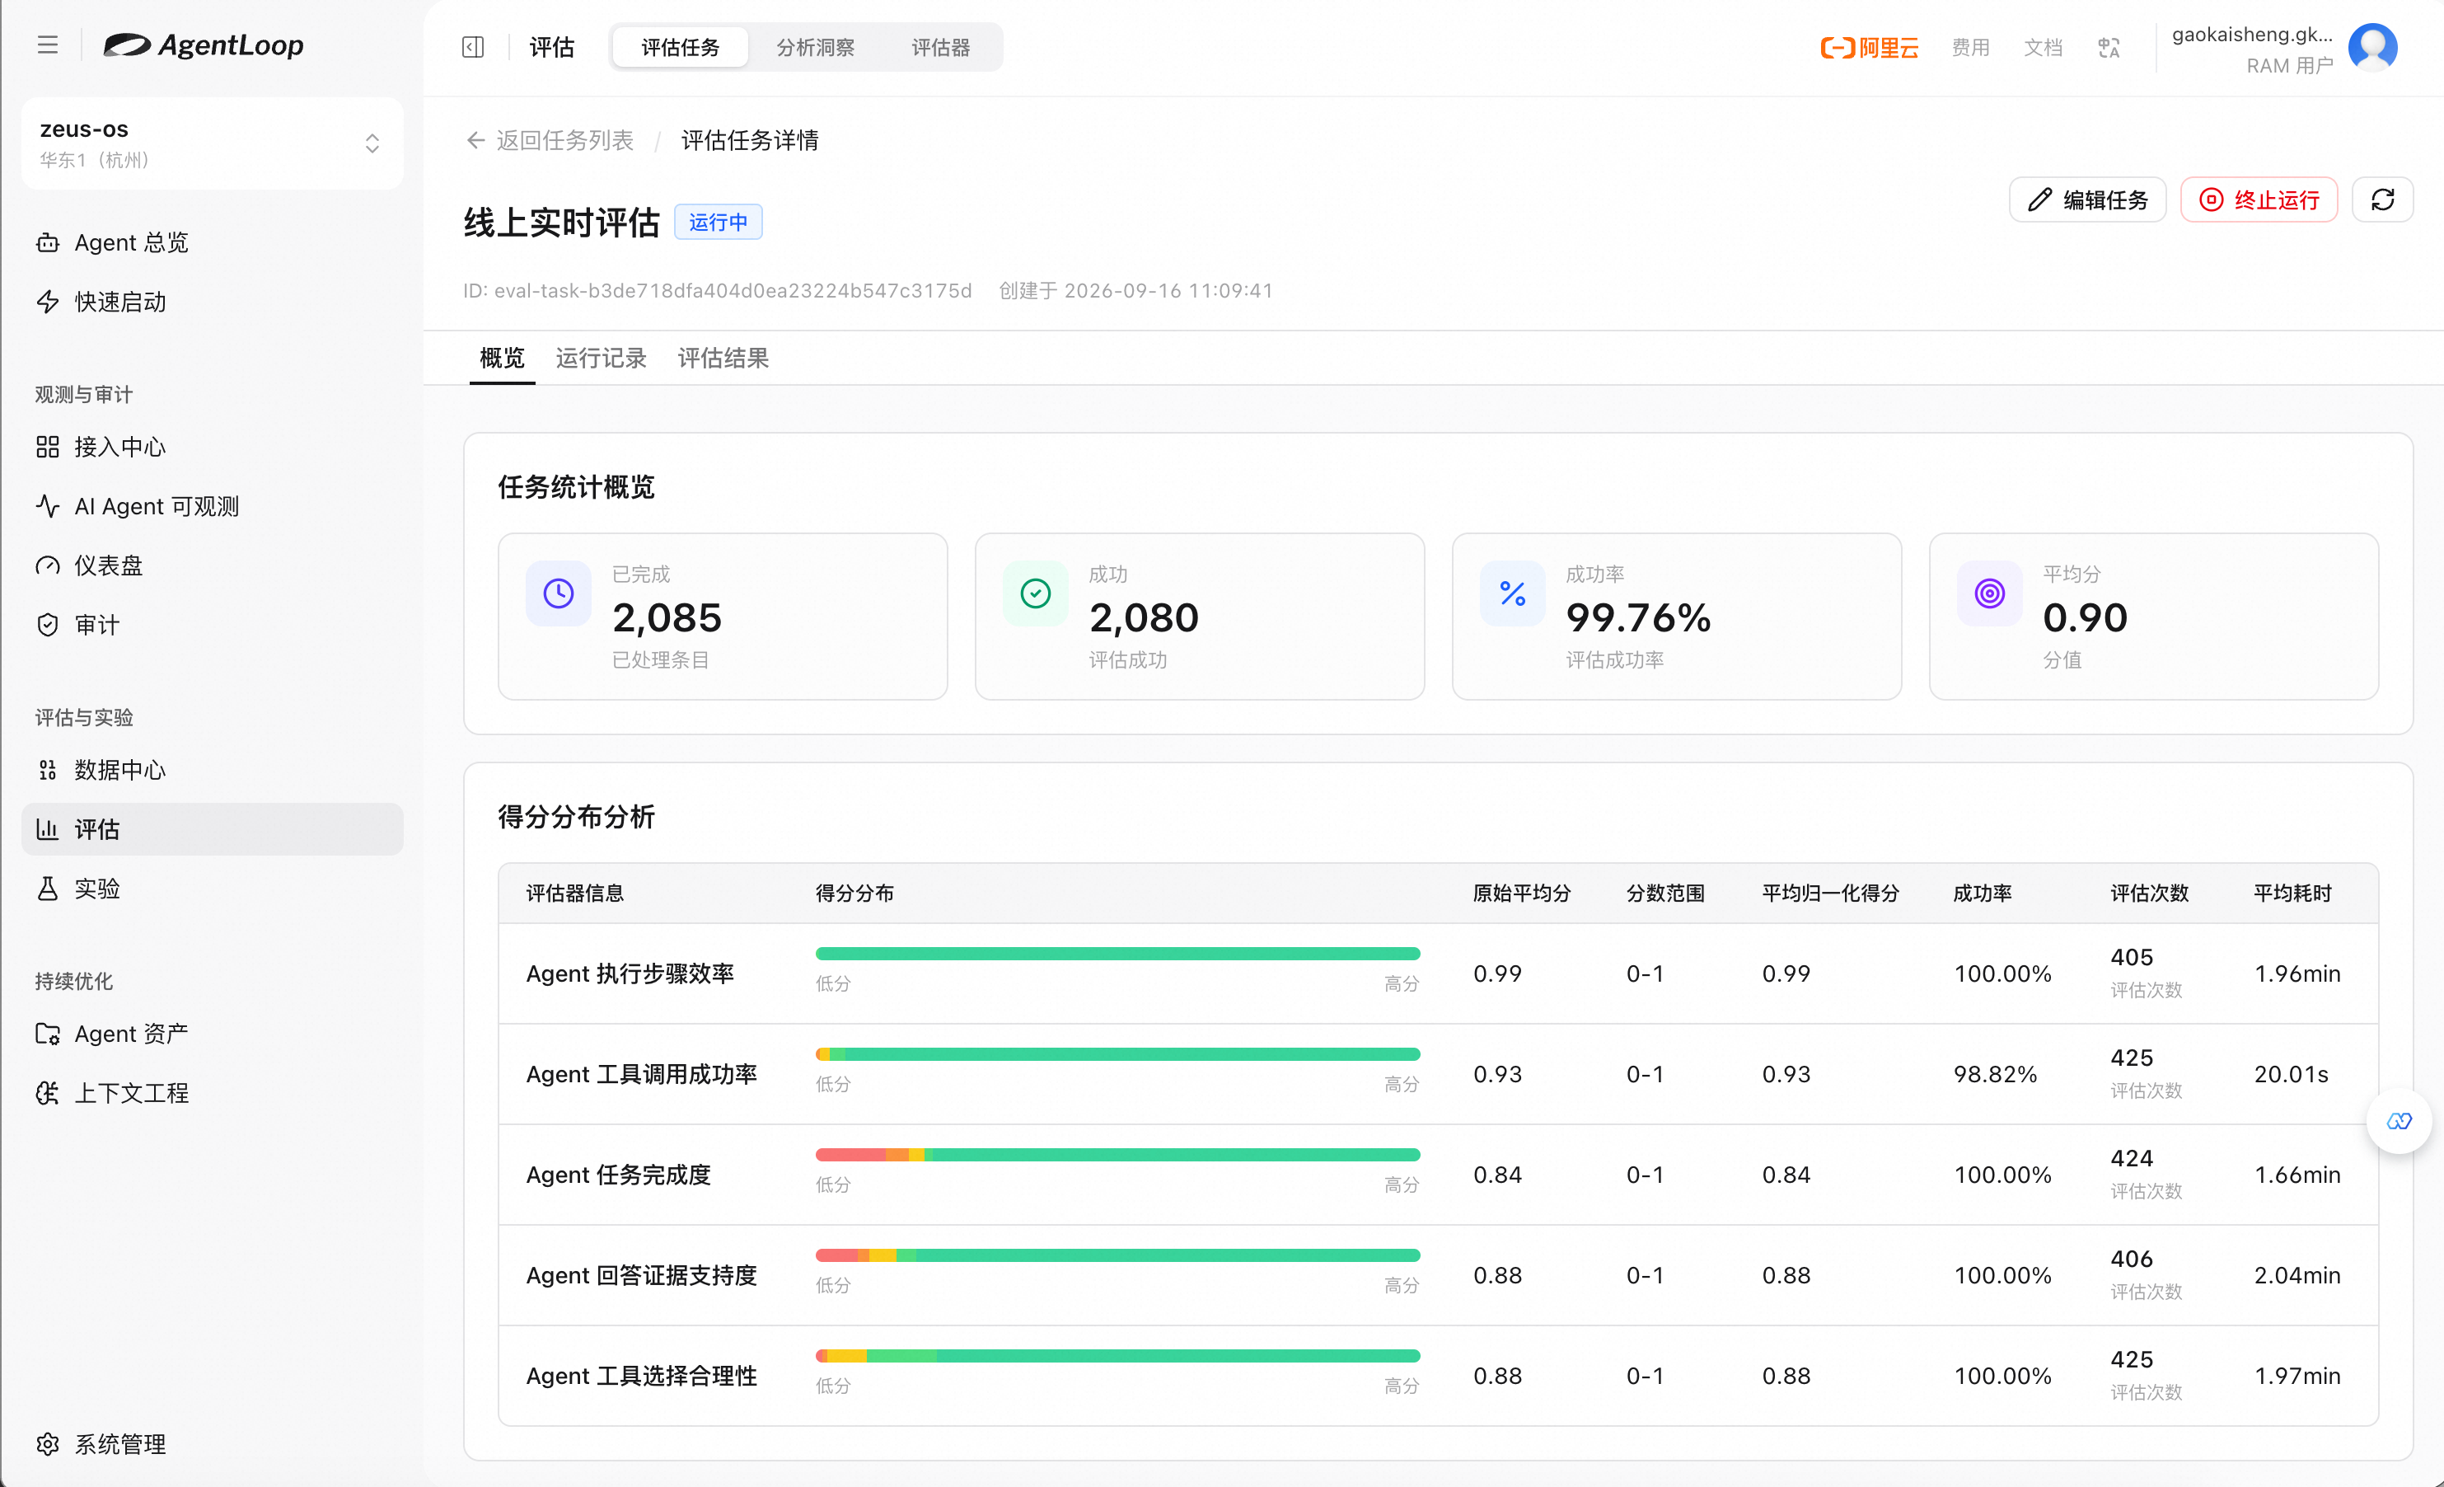Click the Agent 工具调用成功率 row
Image resolution: width=2444 pixels, height=1487 pixels.
tap(1438, 1073)
